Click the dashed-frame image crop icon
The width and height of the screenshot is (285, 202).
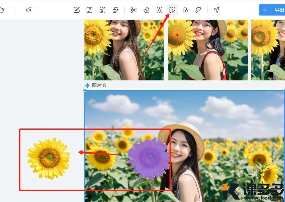[103, 10]
